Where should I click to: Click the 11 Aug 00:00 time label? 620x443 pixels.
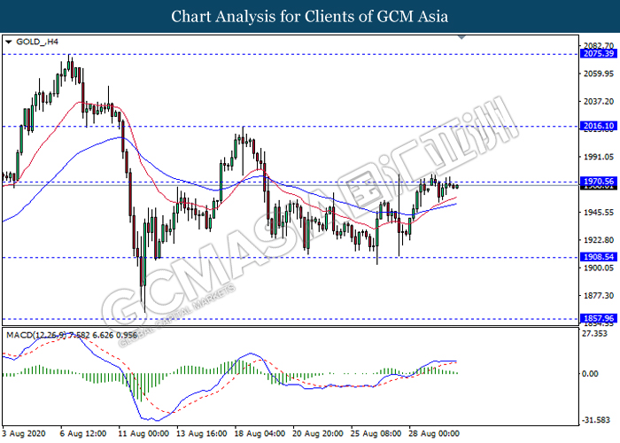tap(143, 434)
